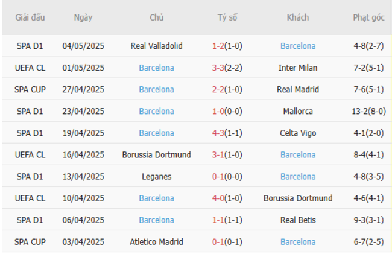This screenshot has height=257, width=392.
Task: Click the Giải đấu column header
Action: pyautogui.click(x=30, y=17)
